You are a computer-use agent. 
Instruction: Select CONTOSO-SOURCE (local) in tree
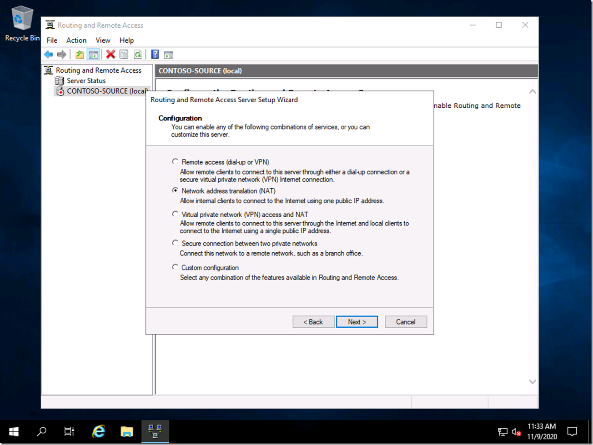point(106,91)
